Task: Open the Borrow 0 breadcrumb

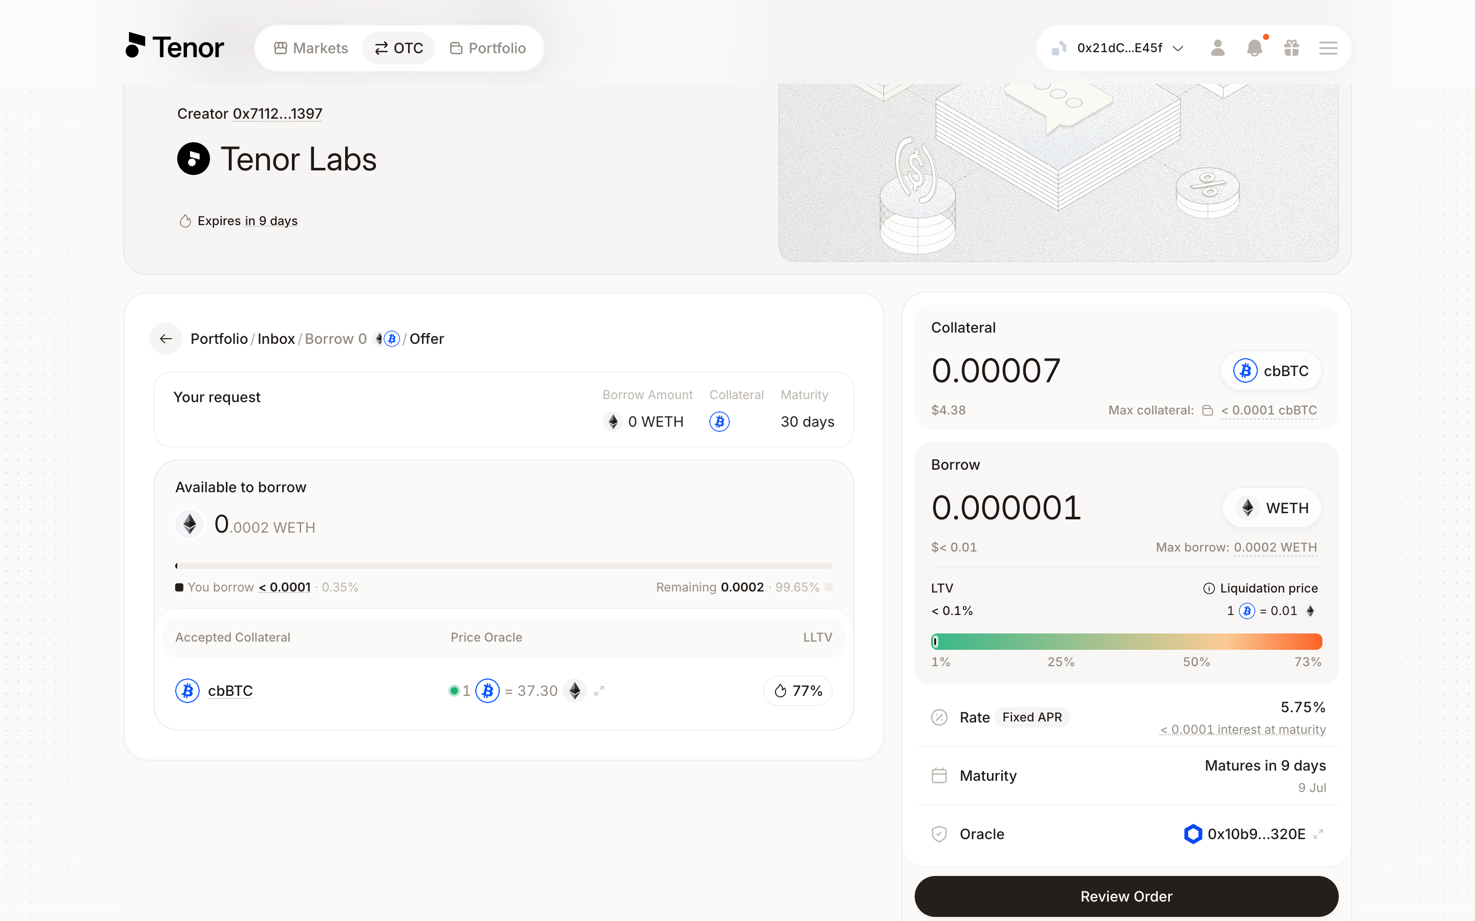Action: (335, 339)
